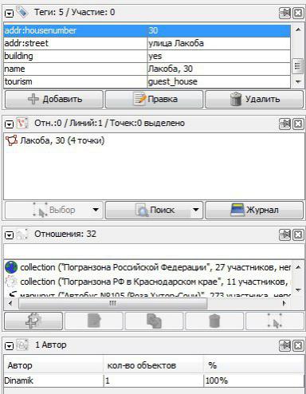Select the addr:street tag key

(x=75, y=43)
